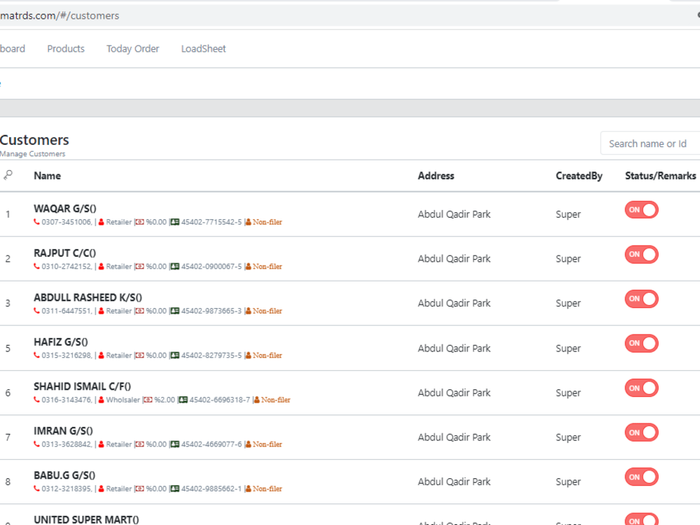The height and width of the screenshot is (525, 700).
Task: Click the phone icon in SHAHID ISMAIL row
Action: point(36,400)
